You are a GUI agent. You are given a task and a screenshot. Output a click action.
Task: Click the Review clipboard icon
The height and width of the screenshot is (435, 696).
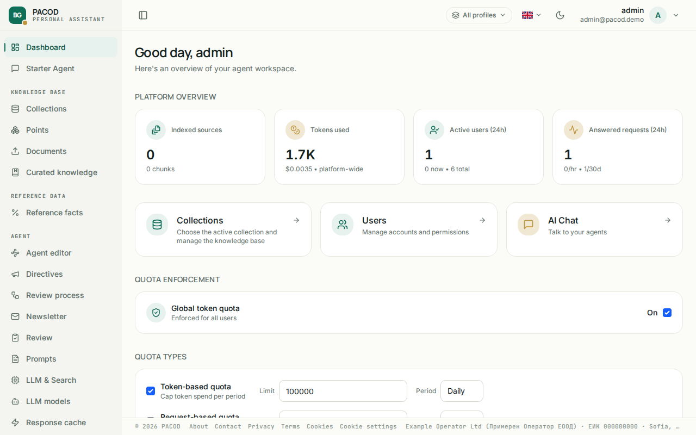coord(15,338)
